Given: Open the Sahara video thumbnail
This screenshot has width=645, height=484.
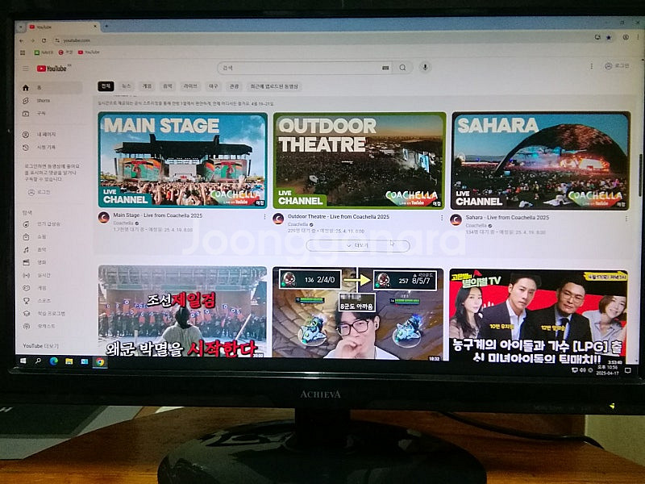Looking at the screenshot, I should 541,161.
